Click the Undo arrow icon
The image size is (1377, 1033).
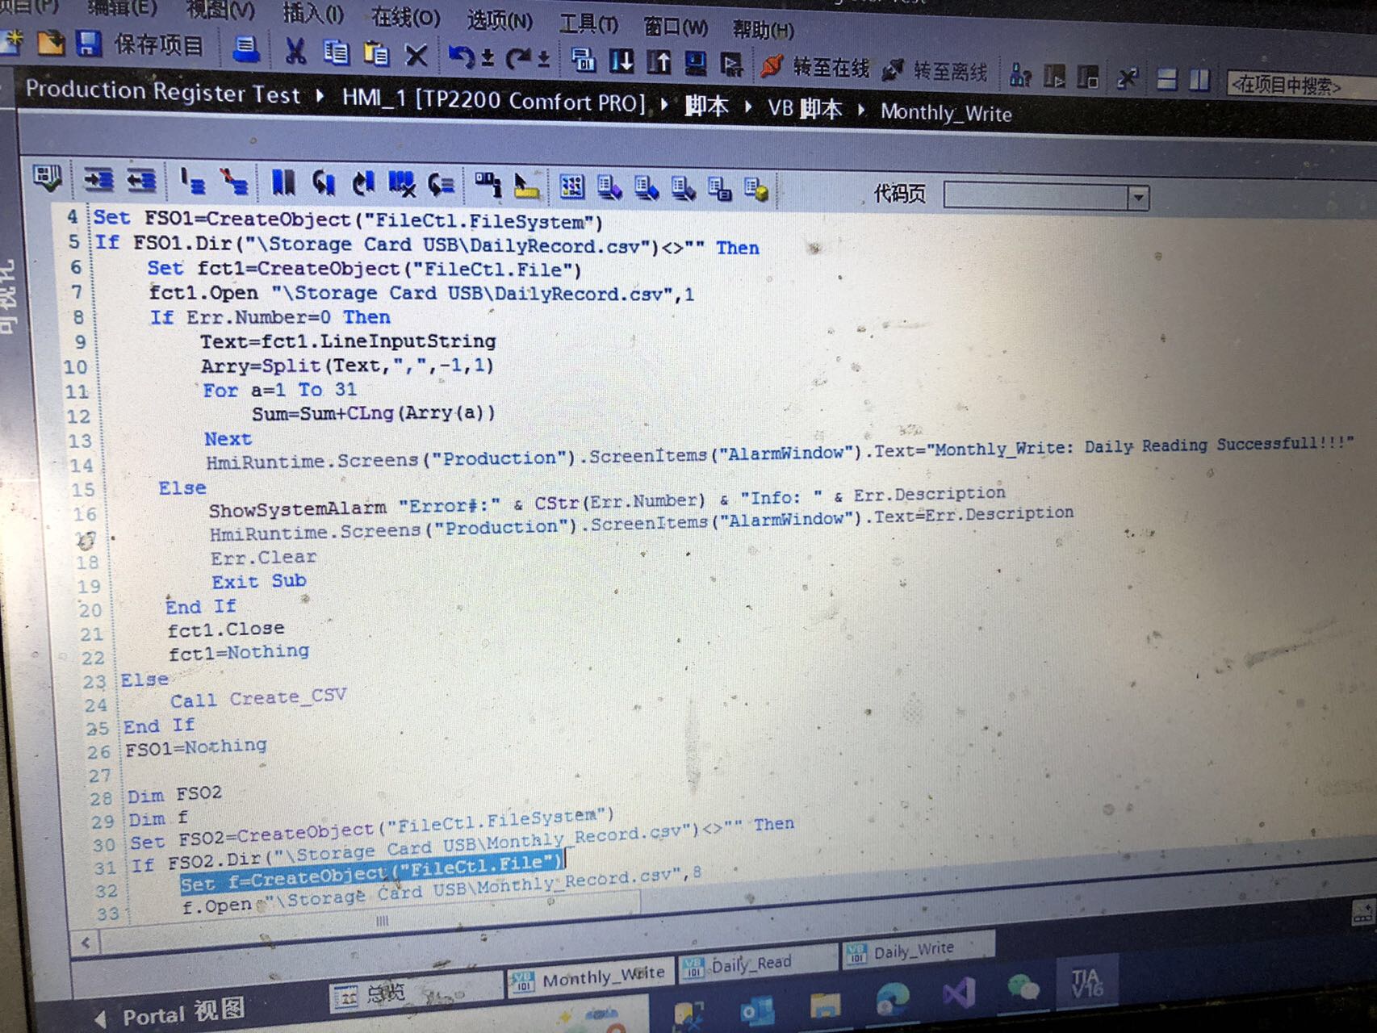[462, 56]
